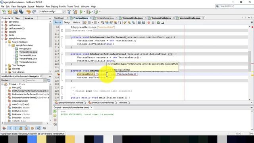Switch to the VentanaMulti.java tab

[161, 18]
